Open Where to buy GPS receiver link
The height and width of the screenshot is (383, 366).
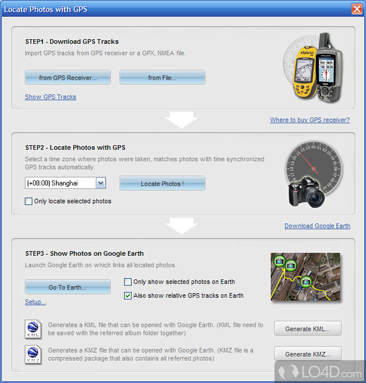click(x=310, y=120)
